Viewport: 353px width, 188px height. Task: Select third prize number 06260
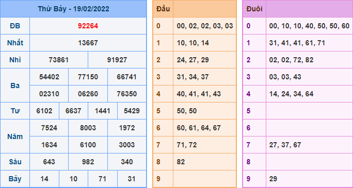88,94
